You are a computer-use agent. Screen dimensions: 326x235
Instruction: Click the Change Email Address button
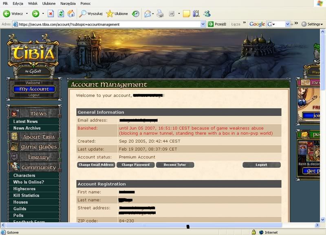click(96, 165)
